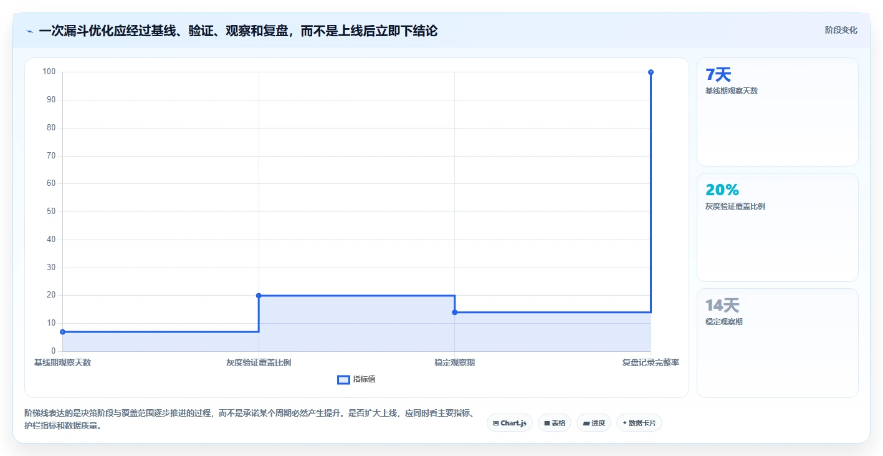Click the data point at value 100
This screenshot has width=883, height=456.
651,72
